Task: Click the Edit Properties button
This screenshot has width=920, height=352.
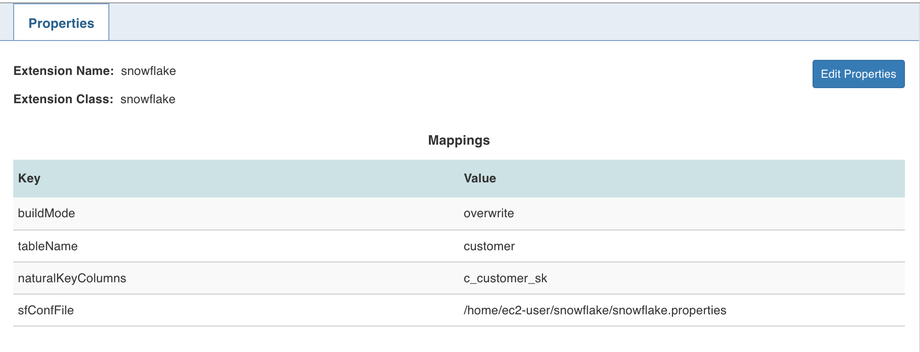Action: click(858, 74)
